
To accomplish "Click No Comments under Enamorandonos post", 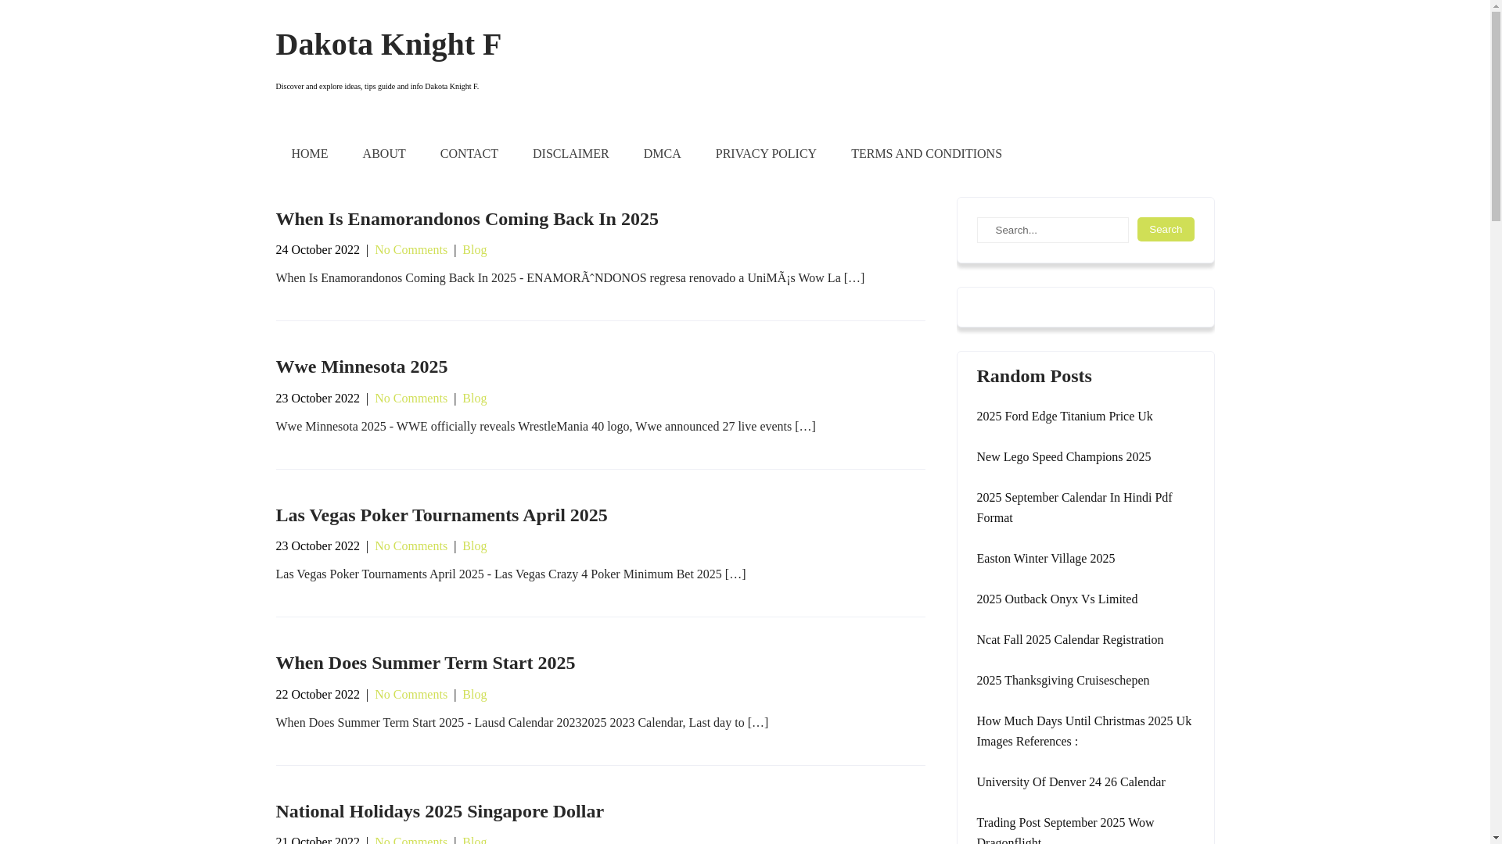I will [x=411, y=250].
